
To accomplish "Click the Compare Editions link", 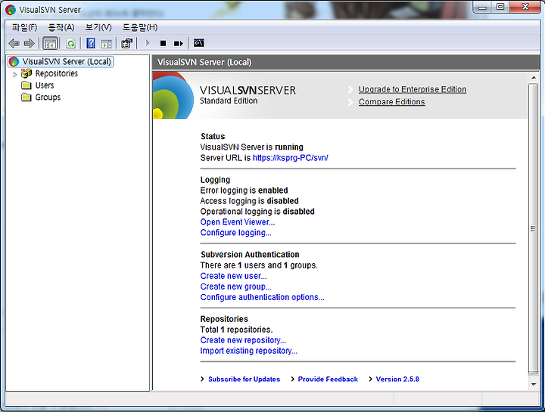I will [x=392, y=102].
